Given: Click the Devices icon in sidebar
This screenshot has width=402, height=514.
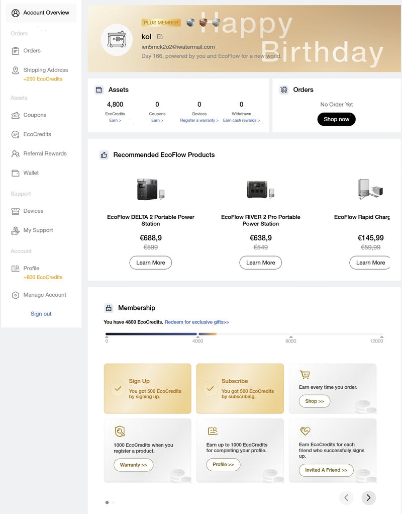Looking at the screenshot, I should click(16, 211).
